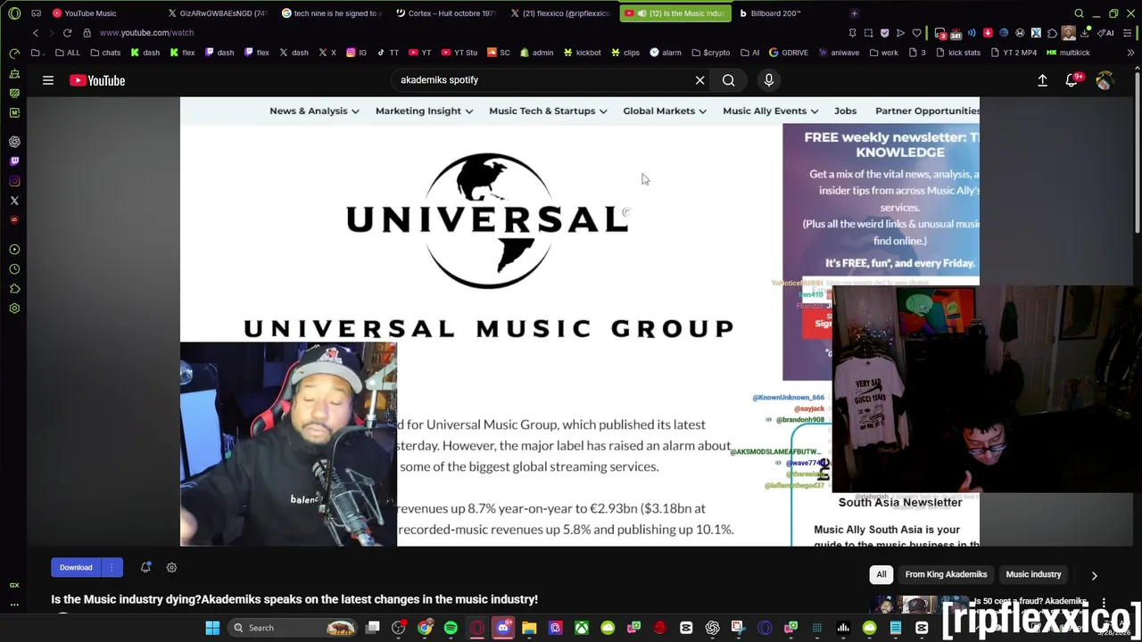This screenshot has width=1142, height=642.
Task: Click the extension gear beside Download
Action: (171, 567)
